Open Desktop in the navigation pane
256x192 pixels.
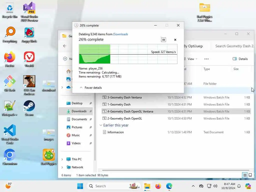(77, 103)
